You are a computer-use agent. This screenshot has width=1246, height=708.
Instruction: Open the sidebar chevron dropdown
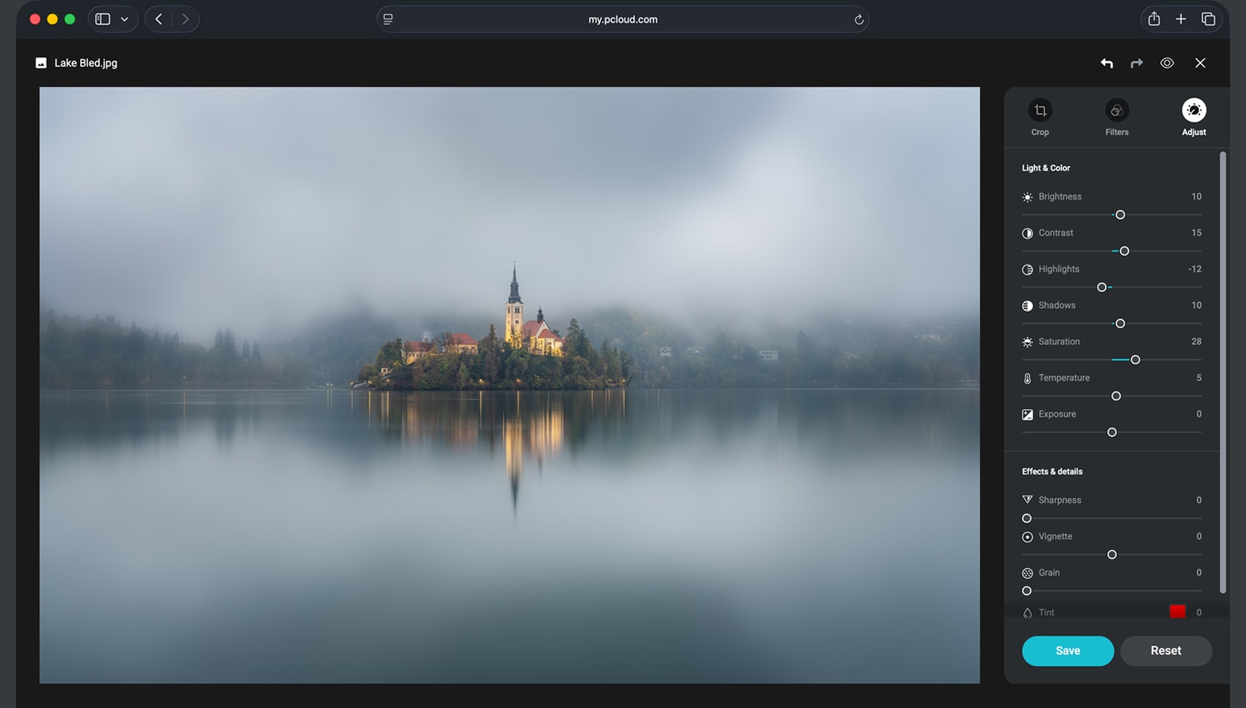pyautogui.click(x=123, y=18)
